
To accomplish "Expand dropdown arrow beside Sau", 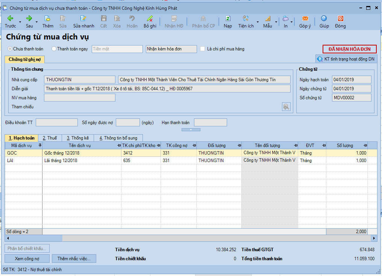I will (36, 22).
